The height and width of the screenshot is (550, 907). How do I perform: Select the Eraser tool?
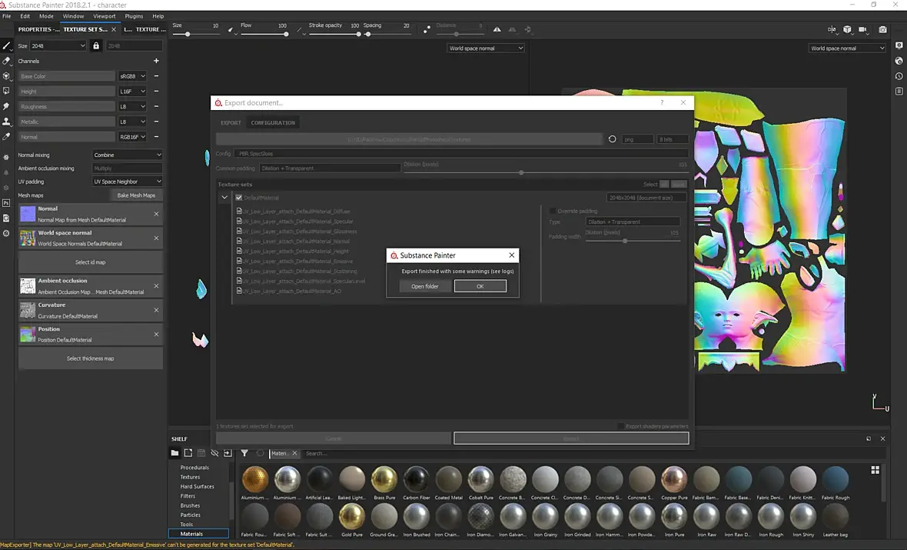6,61
